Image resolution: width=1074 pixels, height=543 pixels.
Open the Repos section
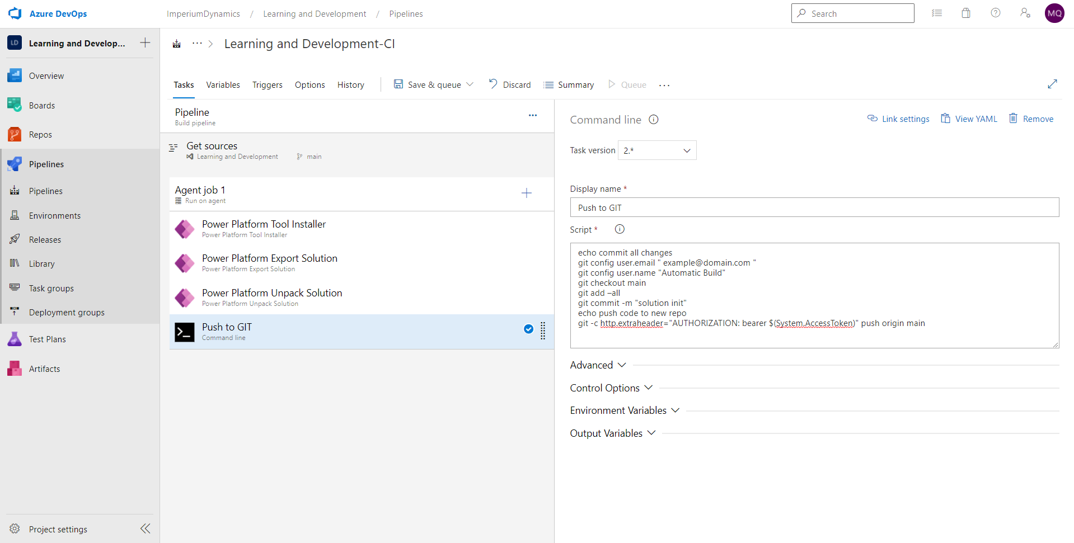[41, 134]
